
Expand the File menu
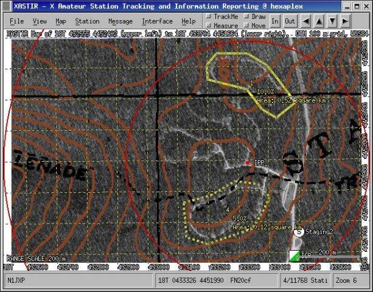[16, 21]
